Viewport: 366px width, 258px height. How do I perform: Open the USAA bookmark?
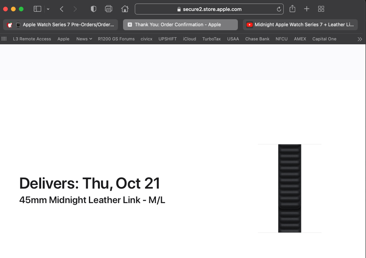(x=233, y=39)
